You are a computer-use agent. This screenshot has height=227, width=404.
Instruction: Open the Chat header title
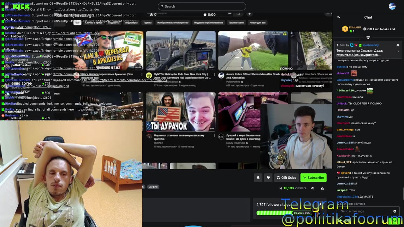[x=368, y=17]
